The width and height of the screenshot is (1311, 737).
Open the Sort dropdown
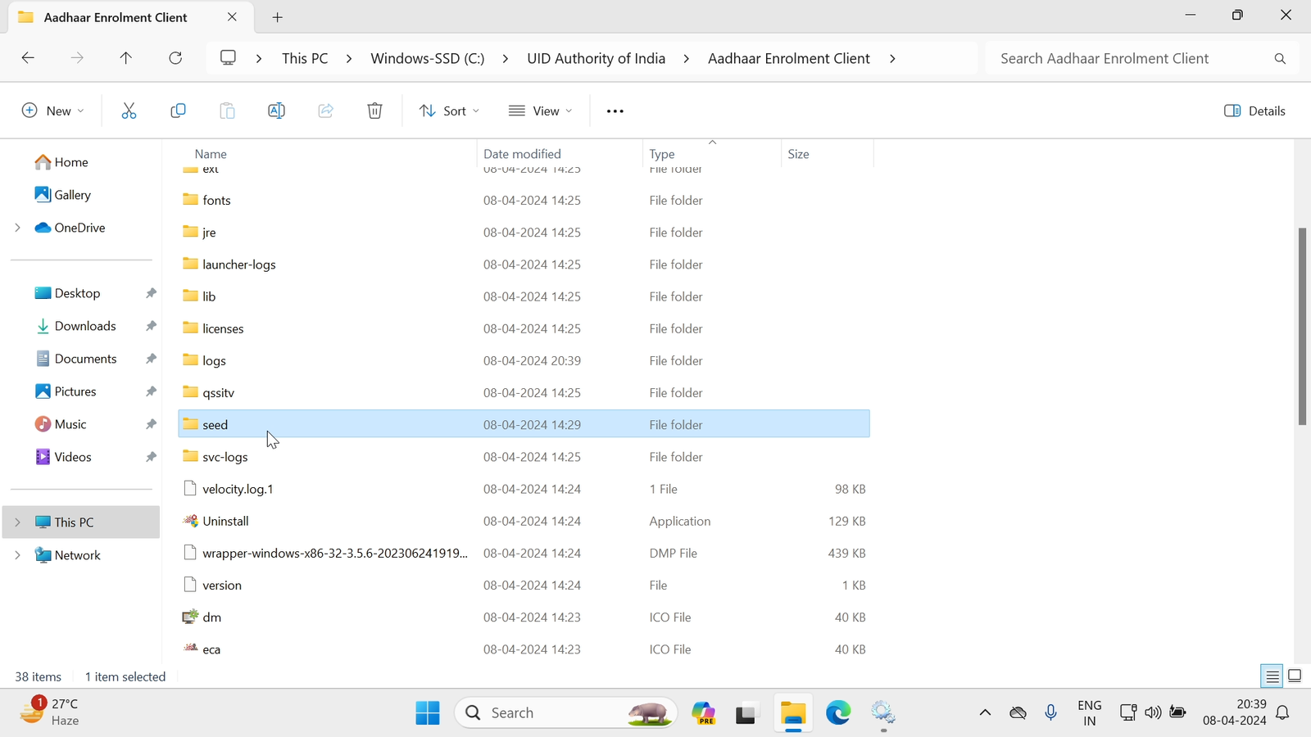(449, 111)
